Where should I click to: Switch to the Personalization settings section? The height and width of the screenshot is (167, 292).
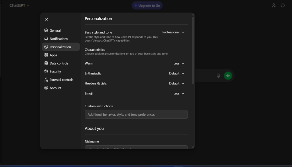60,47
